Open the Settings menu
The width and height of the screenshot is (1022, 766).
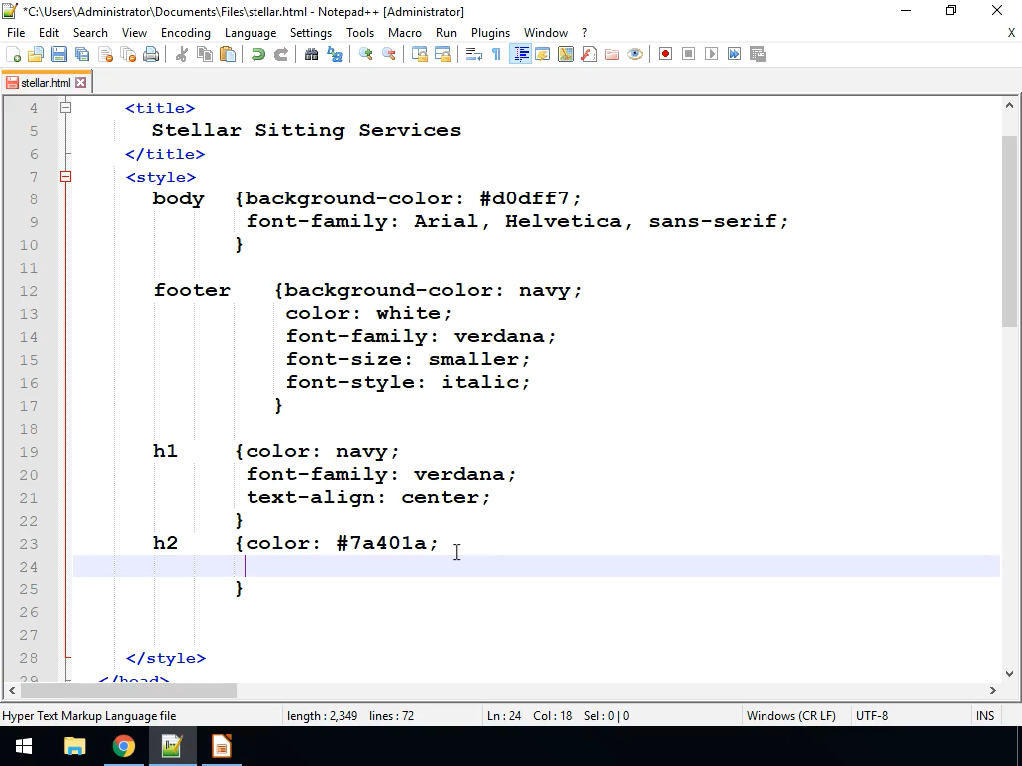coord(311,33)
